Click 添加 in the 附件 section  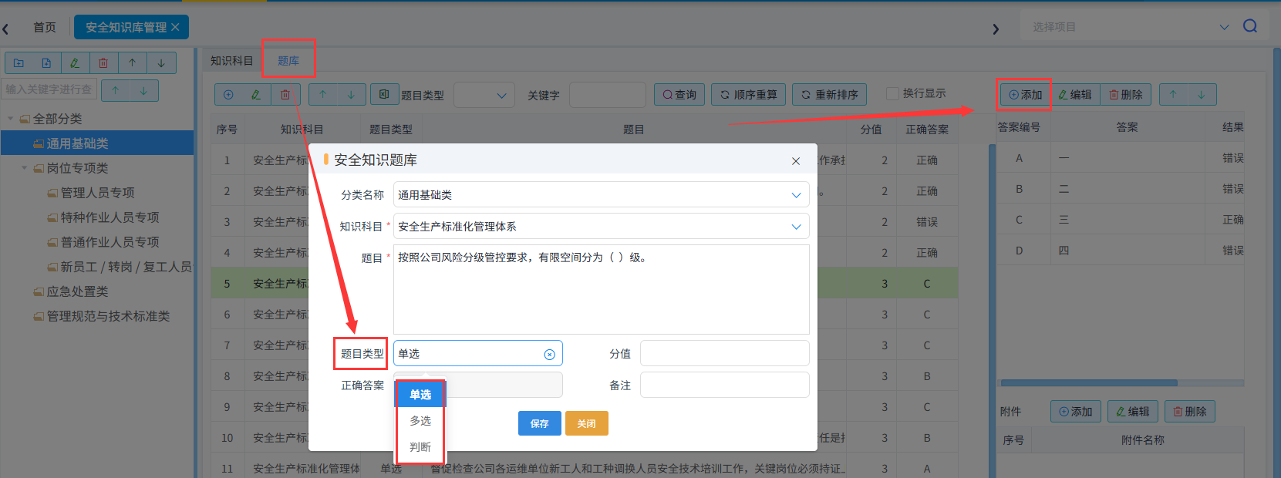1076,412
